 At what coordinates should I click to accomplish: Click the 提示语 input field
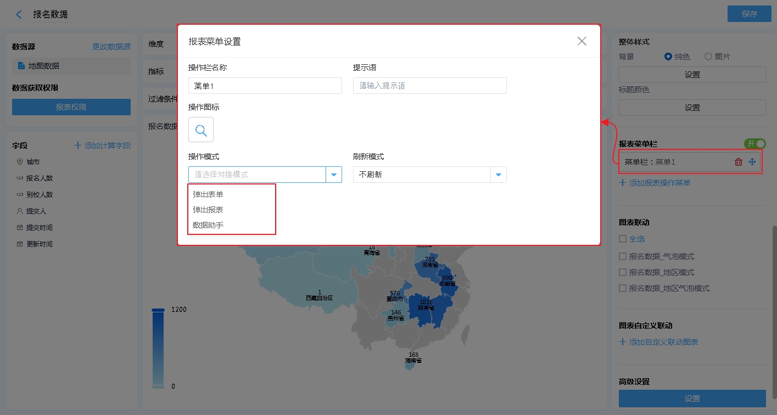429,86
